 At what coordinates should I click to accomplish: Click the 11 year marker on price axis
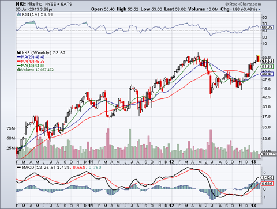coord(91,162)
